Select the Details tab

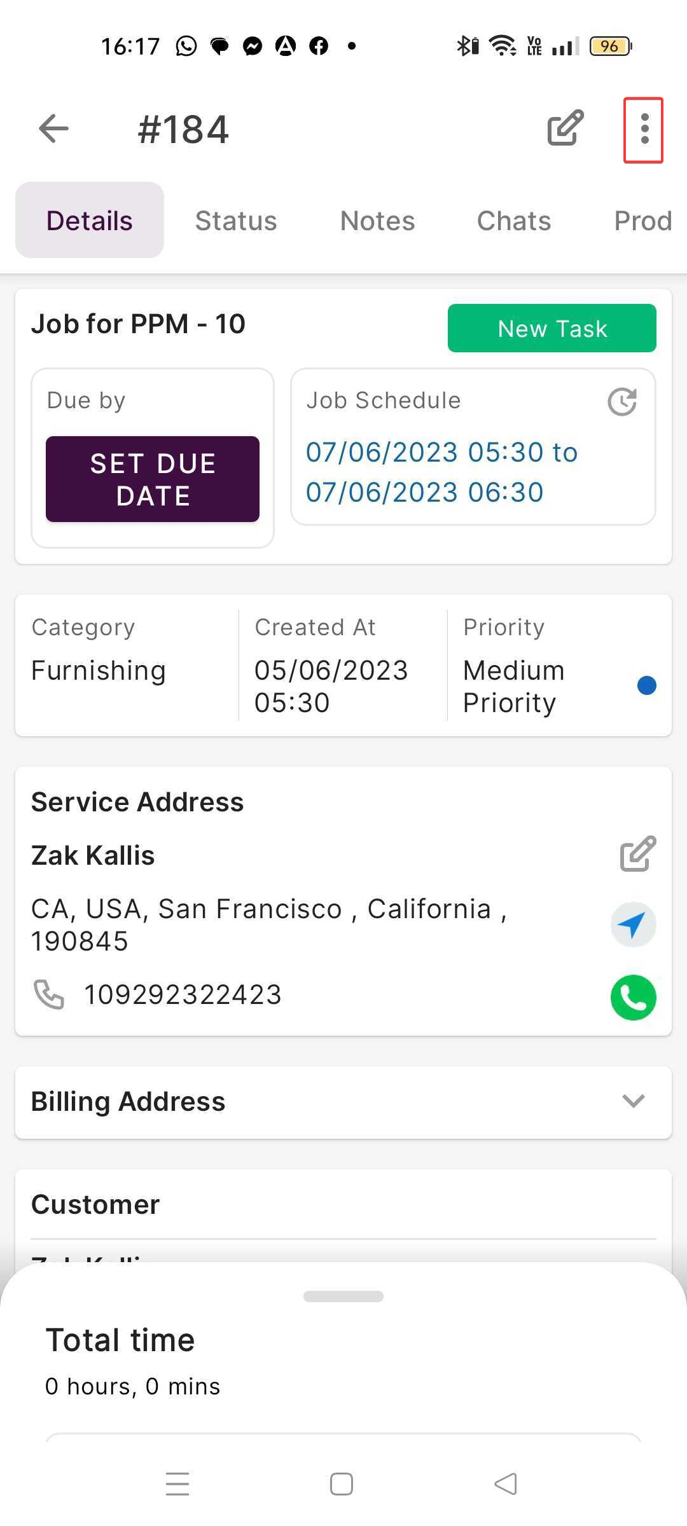click(x=90, y=221)
